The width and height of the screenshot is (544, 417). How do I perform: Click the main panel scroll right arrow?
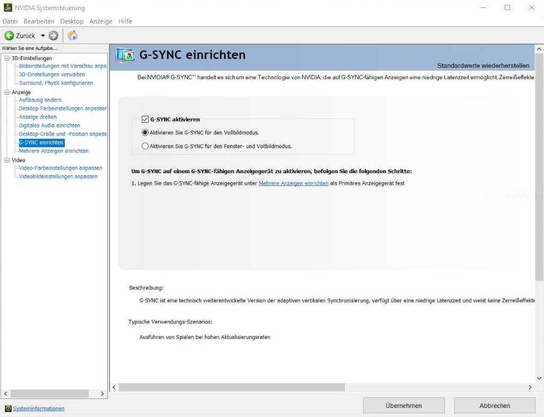pyautogui.click(x=530, y=387)
